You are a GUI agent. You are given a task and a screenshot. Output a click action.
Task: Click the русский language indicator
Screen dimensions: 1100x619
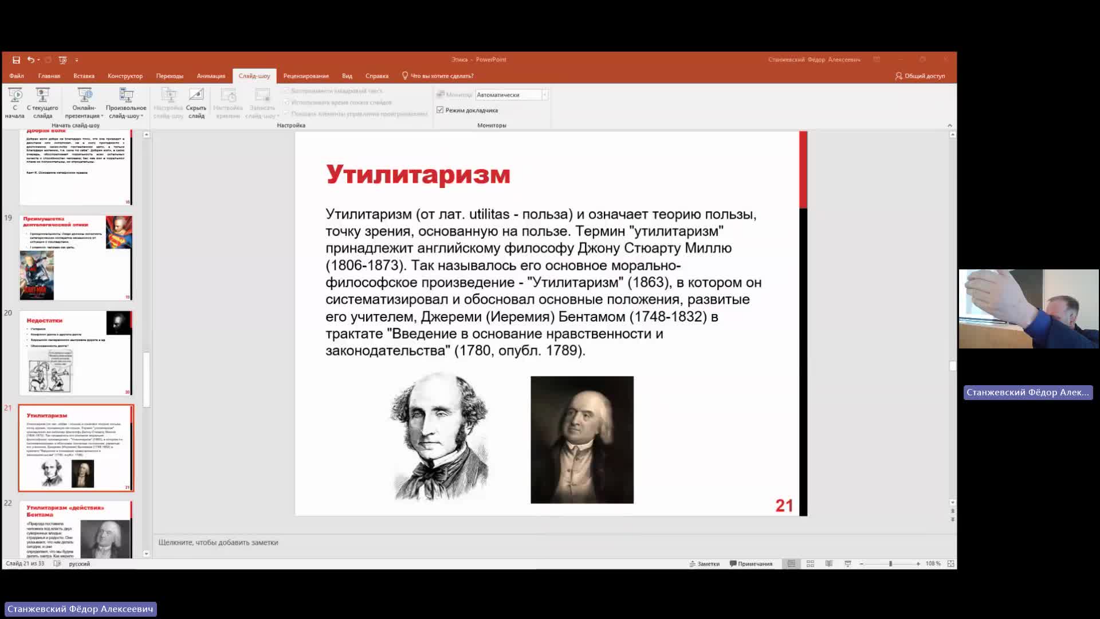tap(80, 563)
